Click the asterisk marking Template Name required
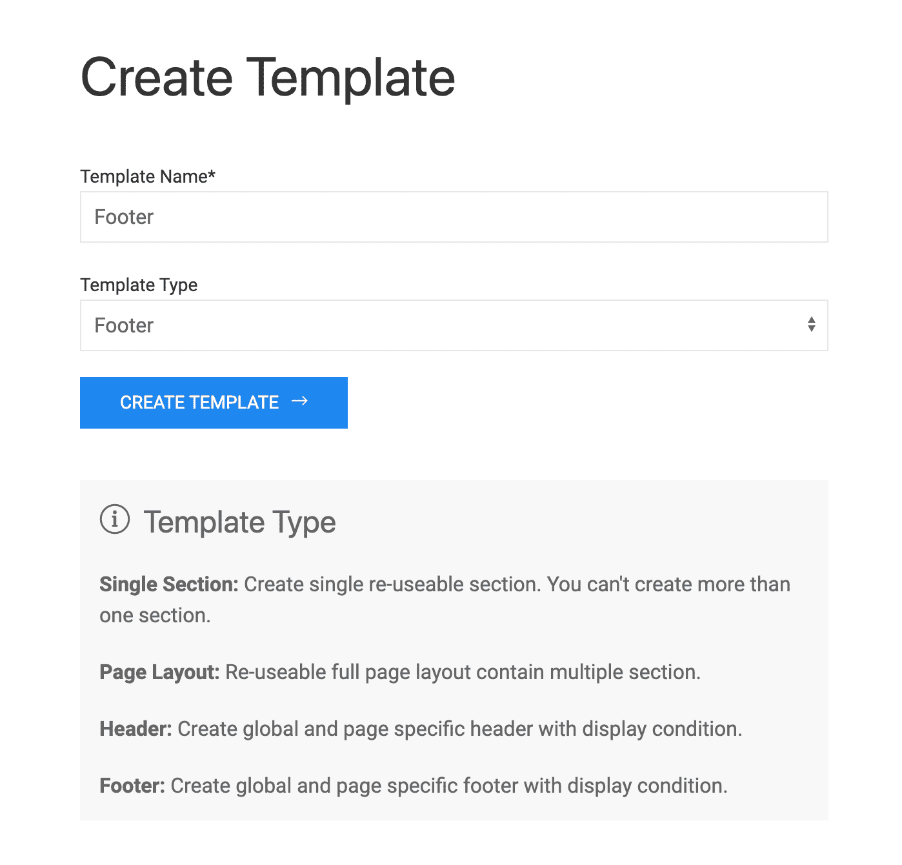This screenshot has height=865, width=902. pos(212,174)
